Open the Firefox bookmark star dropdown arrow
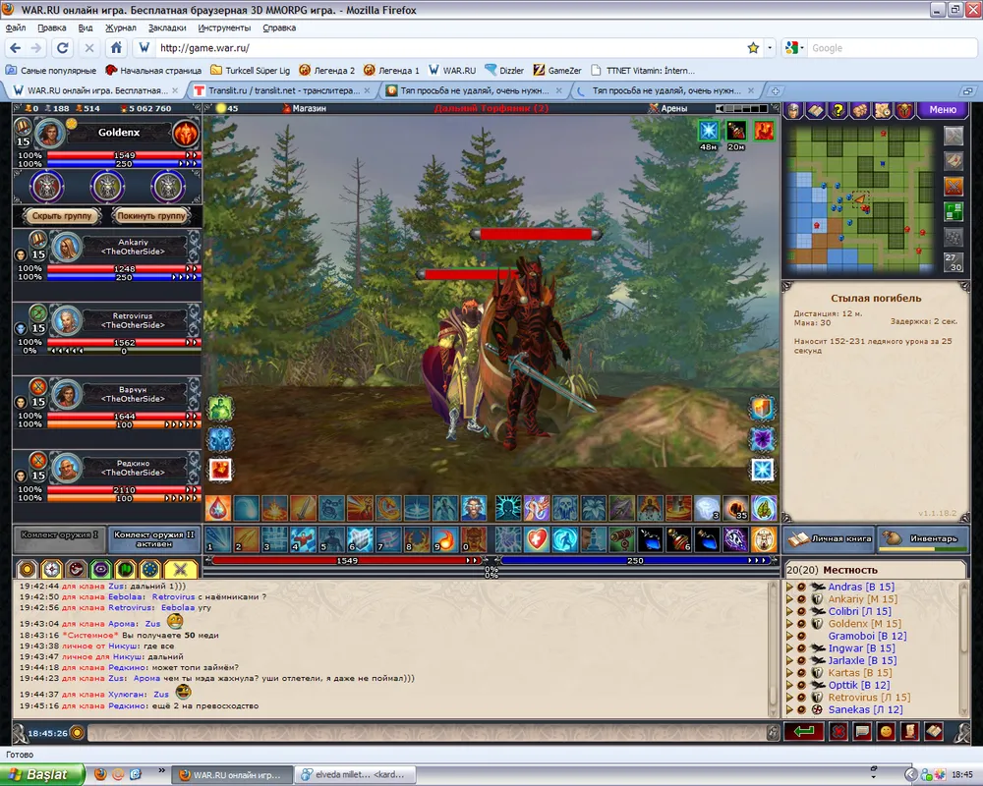Screen dimensions: 983x786 tap(770, 47)
